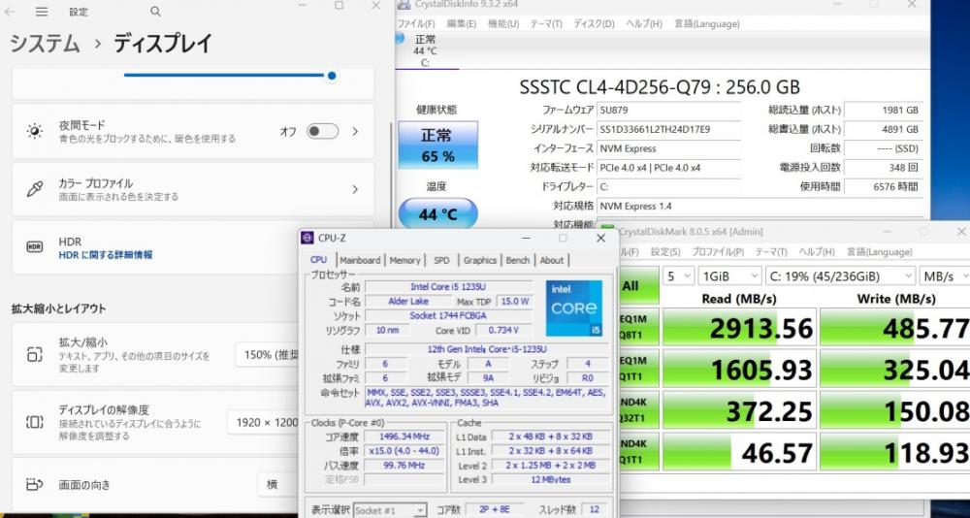The width and height of the screenshot is (970, 518).
Task: Switch to the Graphics tab in CPU-Z
Action: (480, 261)
